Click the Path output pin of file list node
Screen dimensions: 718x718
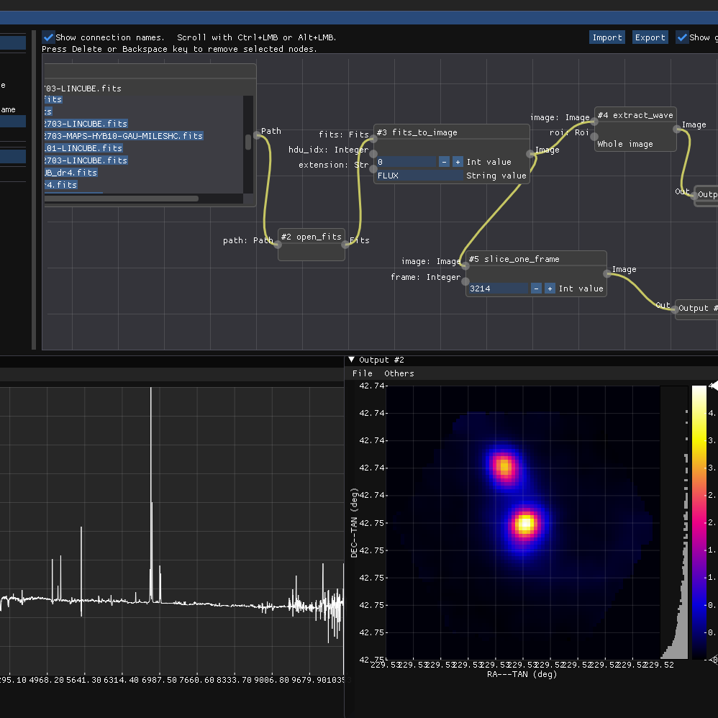click(257, 135)
